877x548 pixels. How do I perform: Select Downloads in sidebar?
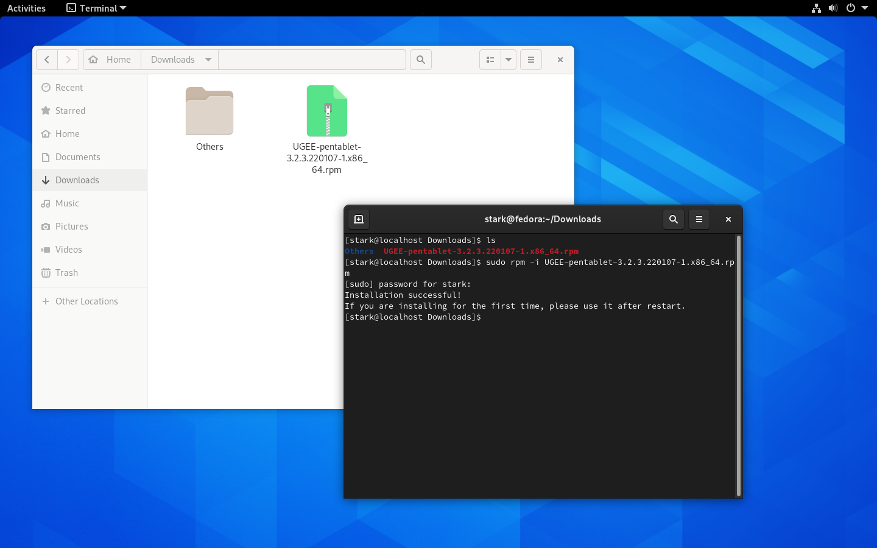pos(90,180)
